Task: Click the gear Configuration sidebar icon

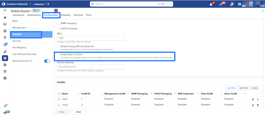Action: (x=5, y=58)
